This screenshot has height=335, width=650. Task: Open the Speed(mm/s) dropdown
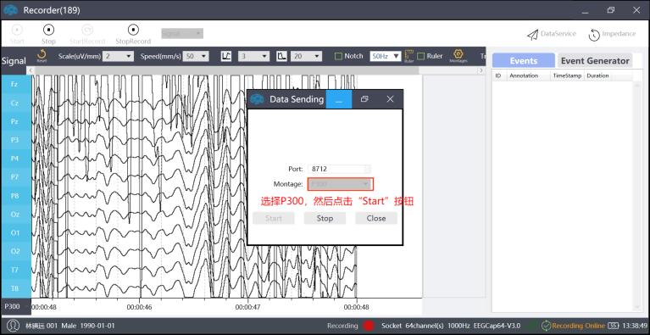[196, 56]
